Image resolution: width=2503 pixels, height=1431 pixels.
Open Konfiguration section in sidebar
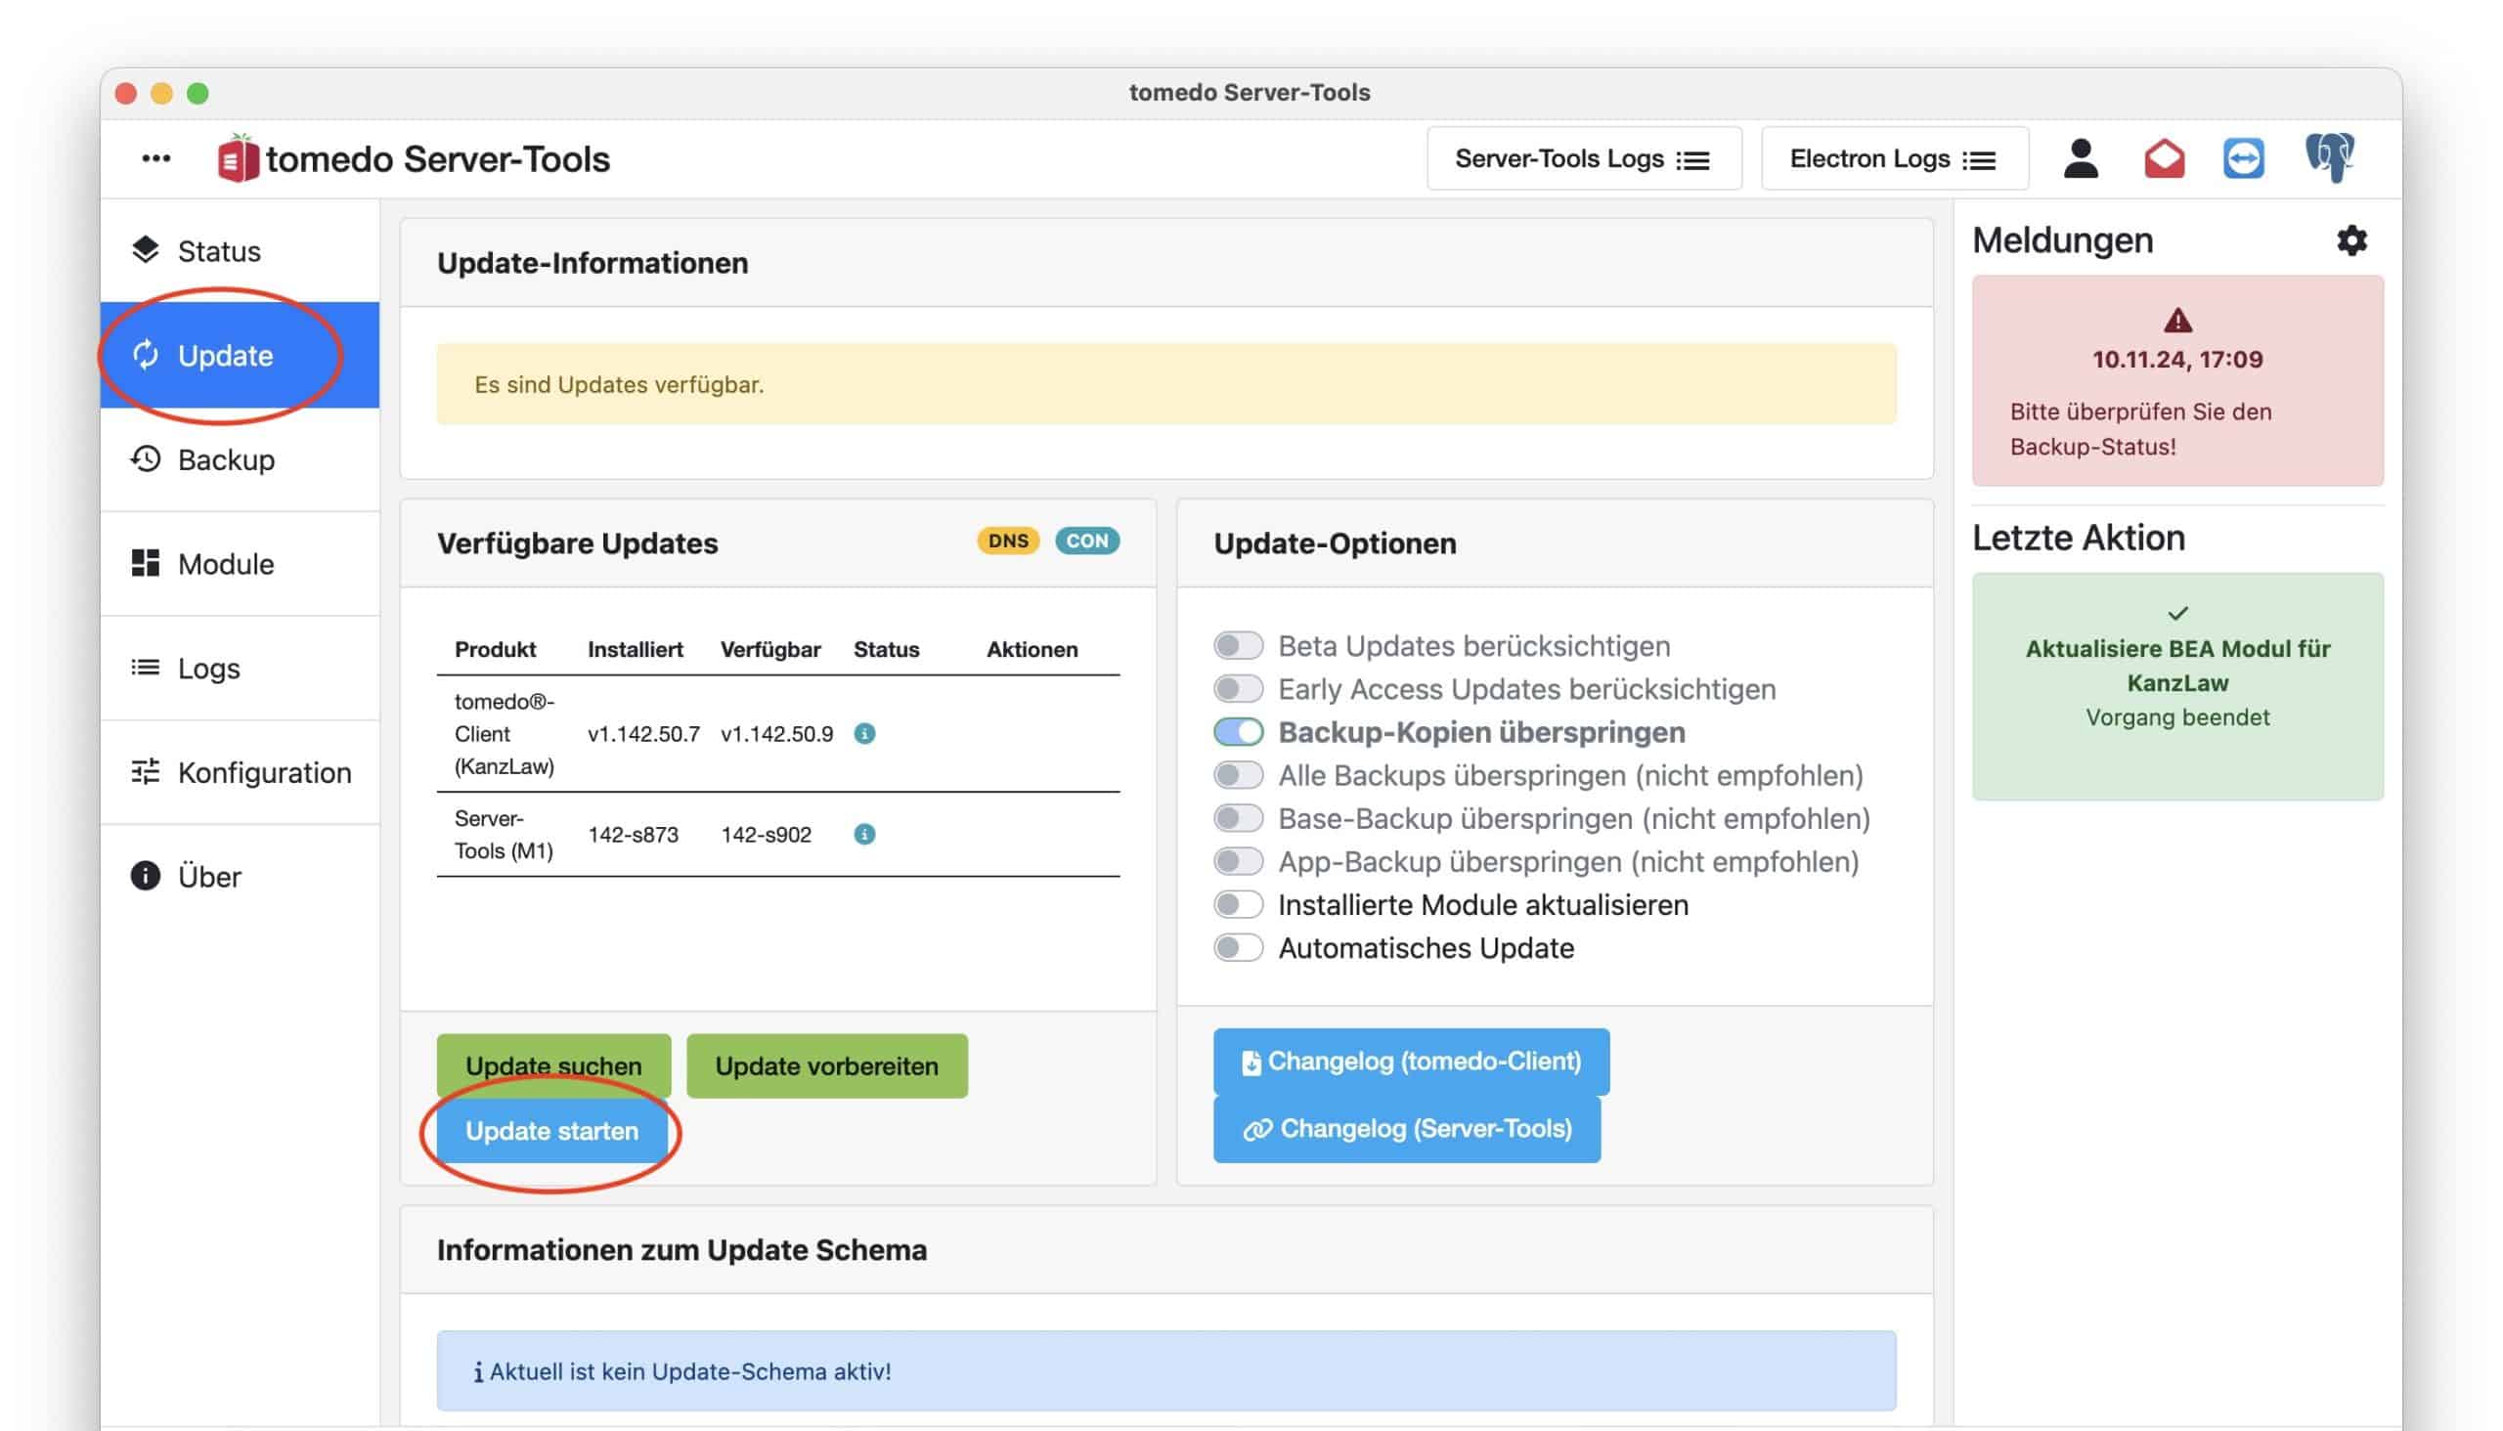[263, 772]
